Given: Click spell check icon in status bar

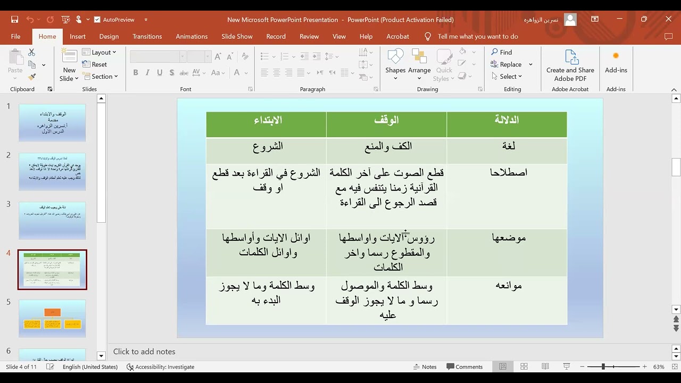Looking at the screenshot, I should pos(50,367).
